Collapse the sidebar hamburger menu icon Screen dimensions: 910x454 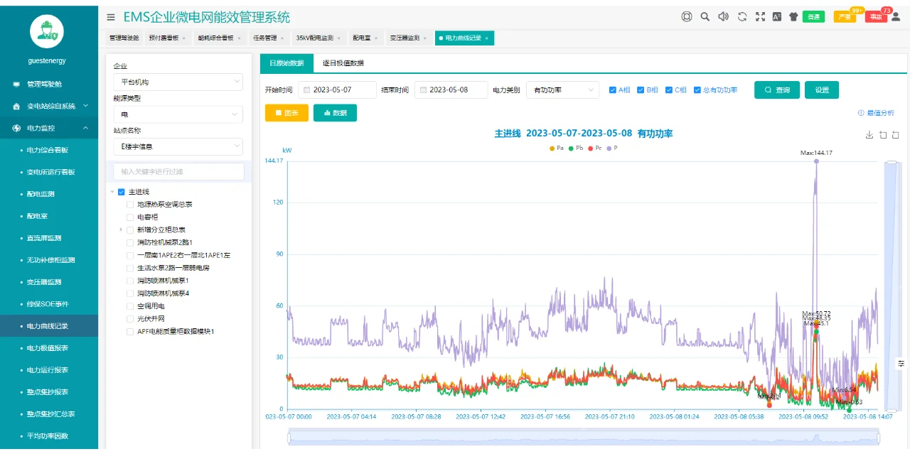(x=111, y=17)
